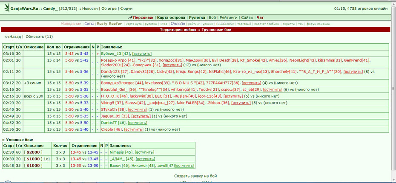Go to Рулетка in main menu
Viewport: 396px width, 183px height.
197,17
